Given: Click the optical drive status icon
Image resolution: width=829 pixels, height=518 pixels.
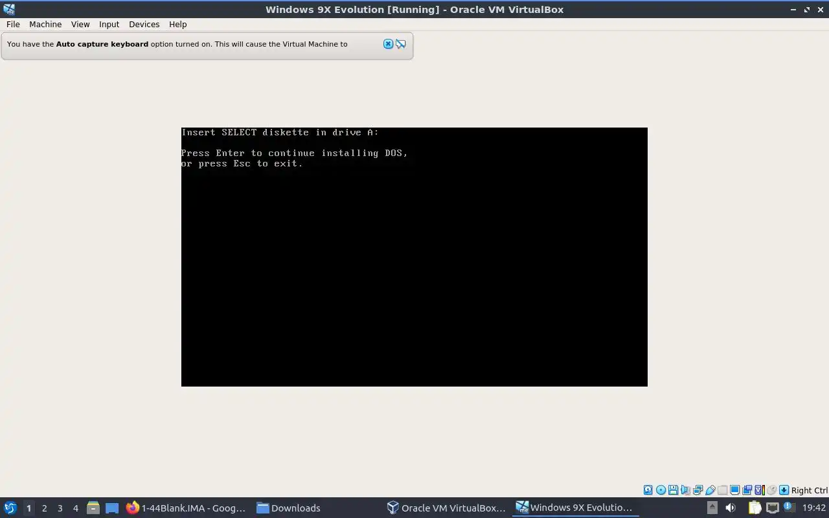Looking at the screenshot, I should pyautogui.click(x=661, y=490).
